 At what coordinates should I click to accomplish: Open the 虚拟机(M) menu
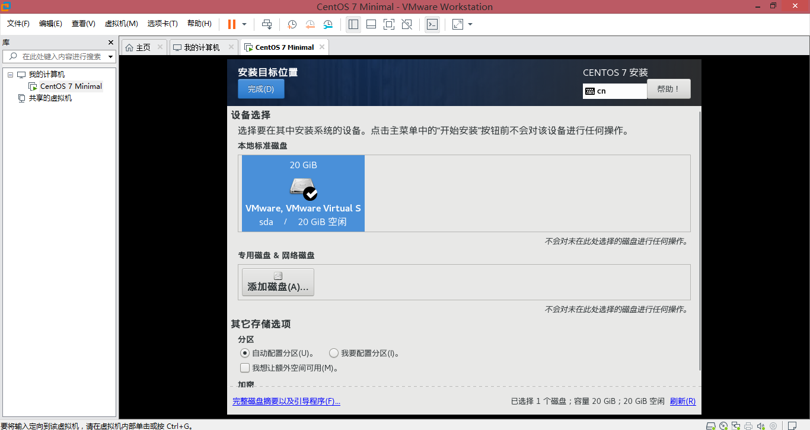click(121, 24)
